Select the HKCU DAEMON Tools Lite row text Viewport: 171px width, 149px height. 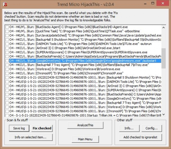click(x=80, y=44)
